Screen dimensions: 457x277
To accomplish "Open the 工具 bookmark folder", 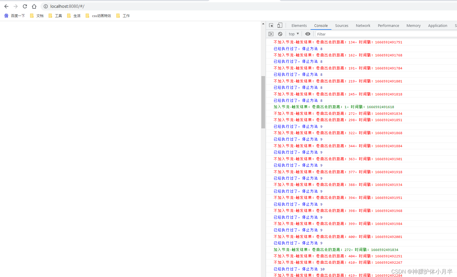I will pyautogui.click(x=55, y=16).
